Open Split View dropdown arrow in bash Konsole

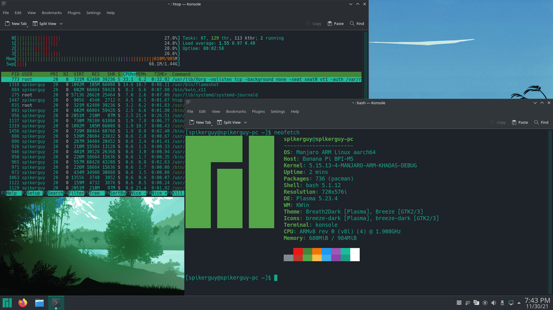(x=246, y=123)
